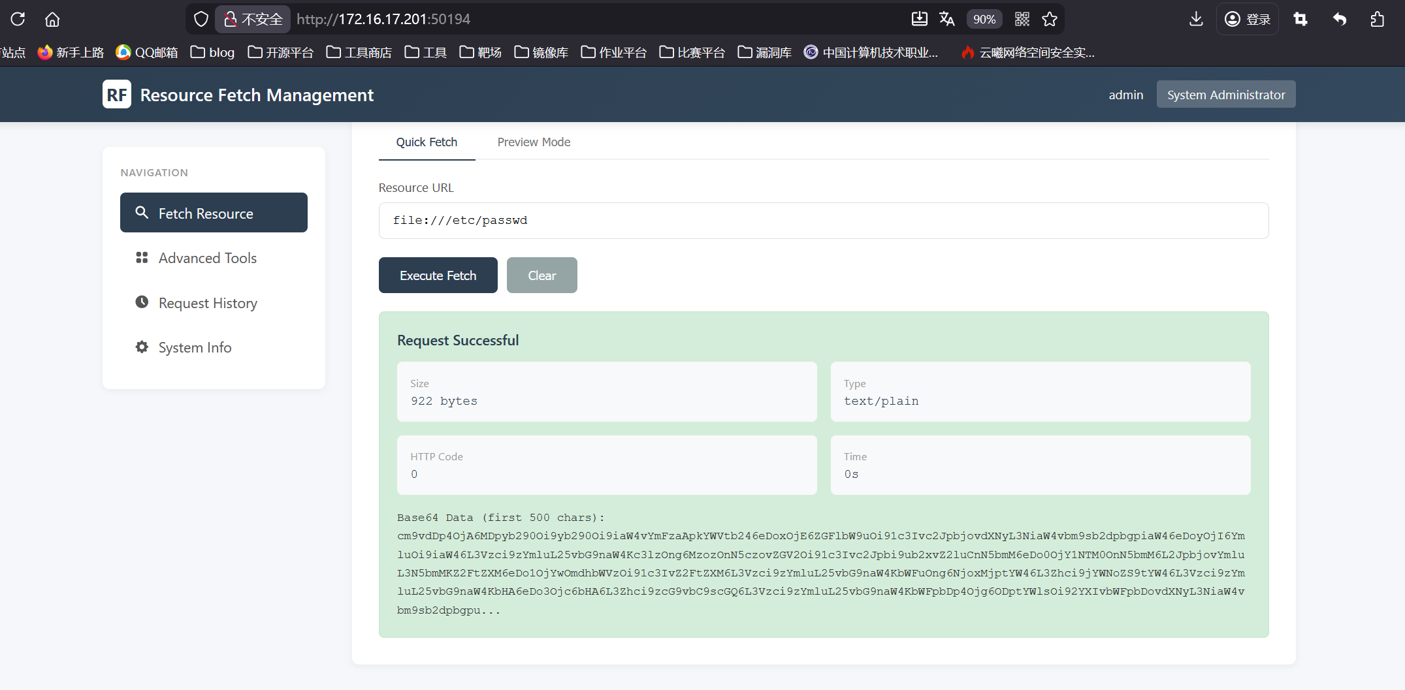Image resolution: width=1405 pixels, height=690 pixels.
Task: Open System Info in the navigation
Action: 214,347
